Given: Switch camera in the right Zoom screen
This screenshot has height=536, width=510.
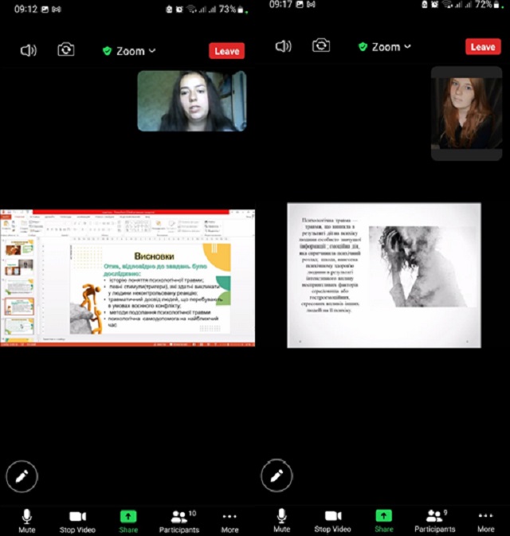Looking at the screenshot, I should point(321,46).
